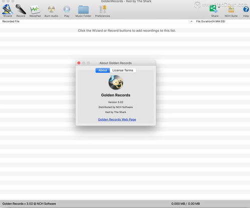Viewport: 250px width, 208px height.
Task: Click the status bar version text
Action: point(29,203)
